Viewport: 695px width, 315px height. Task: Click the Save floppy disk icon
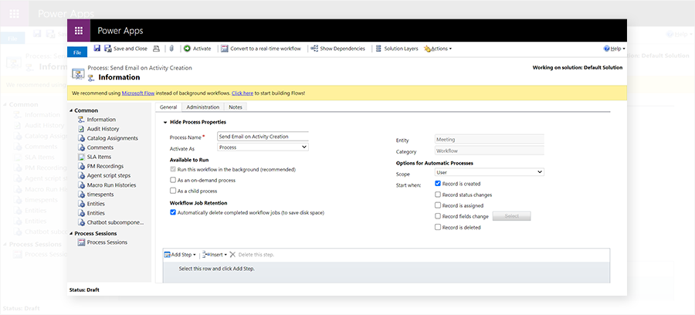(97, 49)
